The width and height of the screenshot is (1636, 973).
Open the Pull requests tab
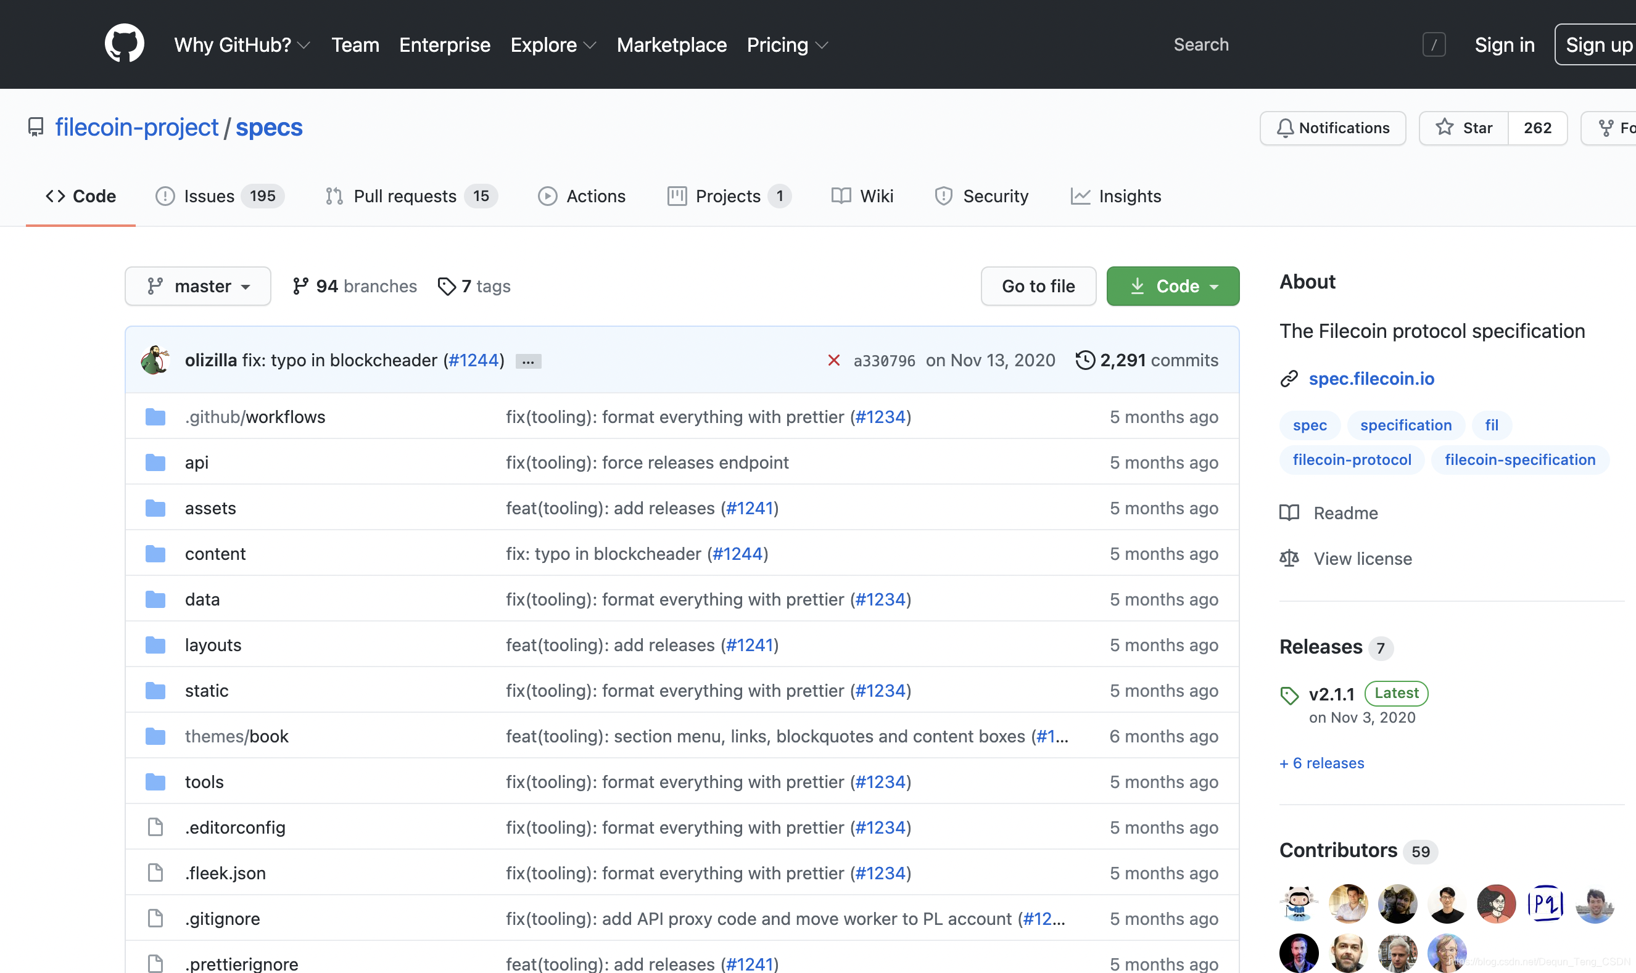[411, 196]
